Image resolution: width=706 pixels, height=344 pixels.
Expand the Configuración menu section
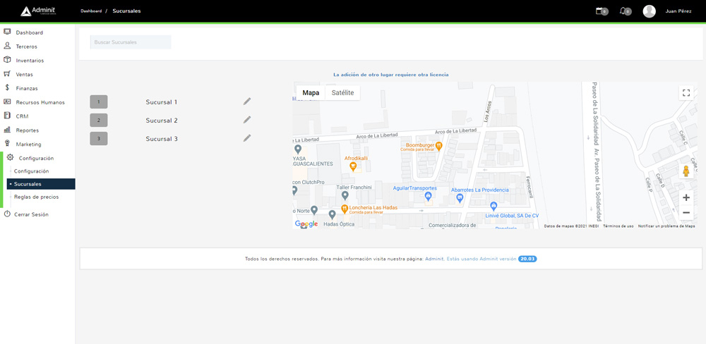click(x=36, y=159)
